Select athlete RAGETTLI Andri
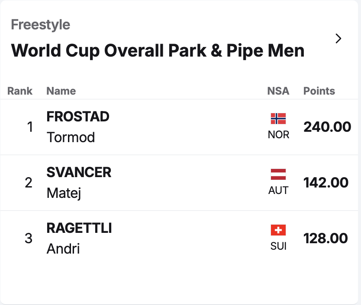361x305 pixels. [x=79, y=238]
